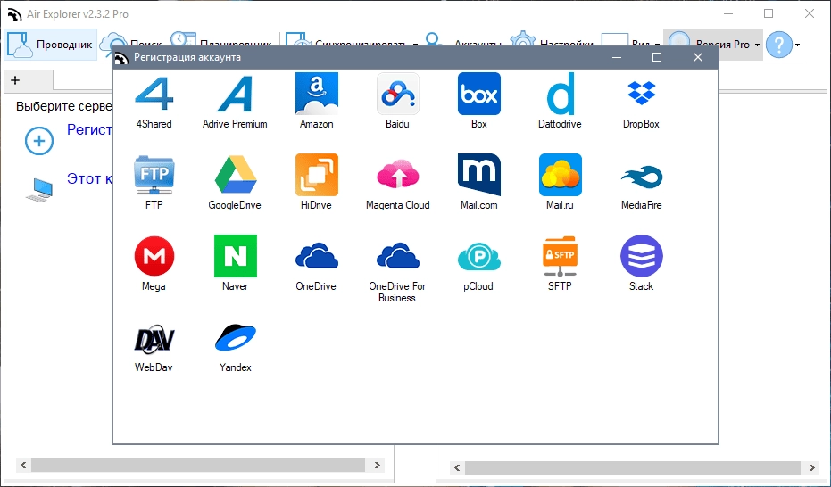Pick the MediaFire icon

click(x=641, y=177)
